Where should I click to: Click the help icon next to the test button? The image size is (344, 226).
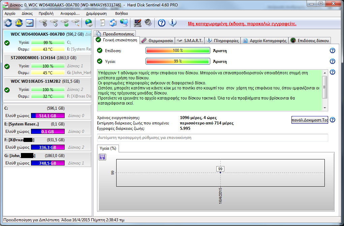click(x=333, y=120)
